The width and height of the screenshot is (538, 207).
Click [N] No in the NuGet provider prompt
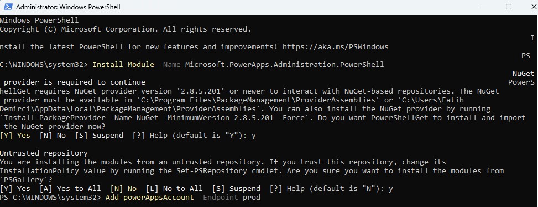(53, 135)
